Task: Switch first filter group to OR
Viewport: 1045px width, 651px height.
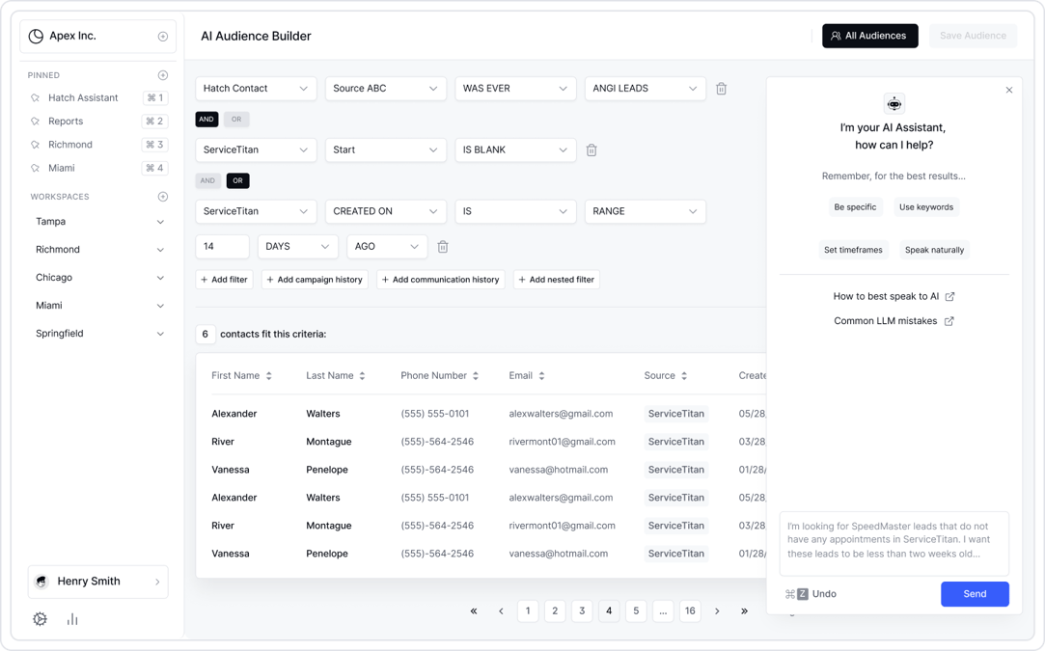Action: 236,119
